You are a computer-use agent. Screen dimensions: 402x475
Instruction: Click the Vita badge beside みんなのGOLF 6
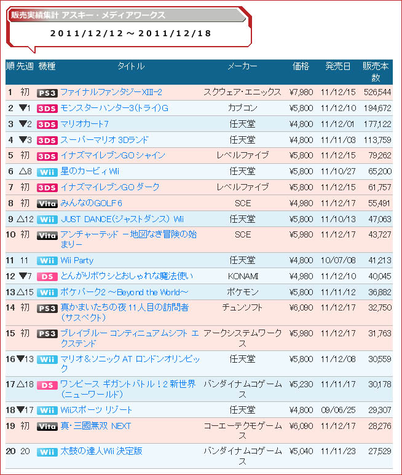(x=47, y=204)
